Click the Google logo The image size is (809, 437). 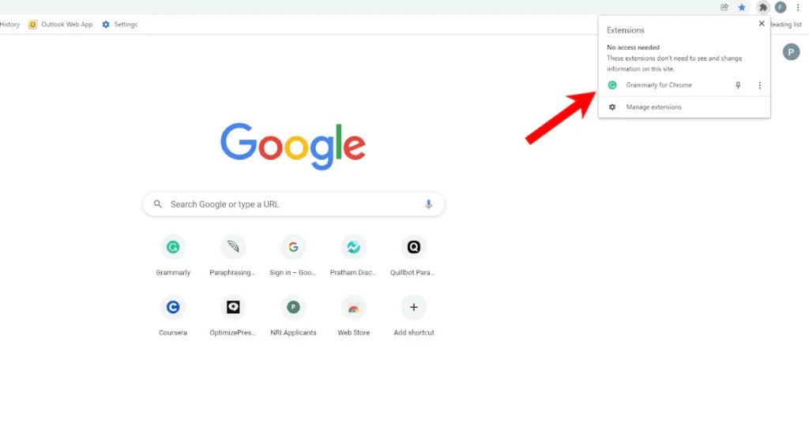click(x=293, y=147)
